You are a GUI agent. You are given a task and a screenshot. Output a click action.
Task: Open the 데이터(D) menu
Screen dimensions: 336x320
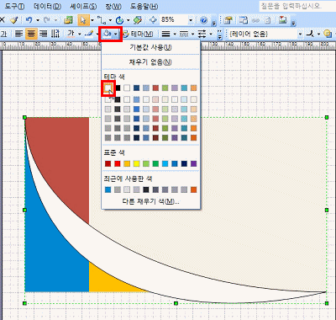[x=47, y=6]
